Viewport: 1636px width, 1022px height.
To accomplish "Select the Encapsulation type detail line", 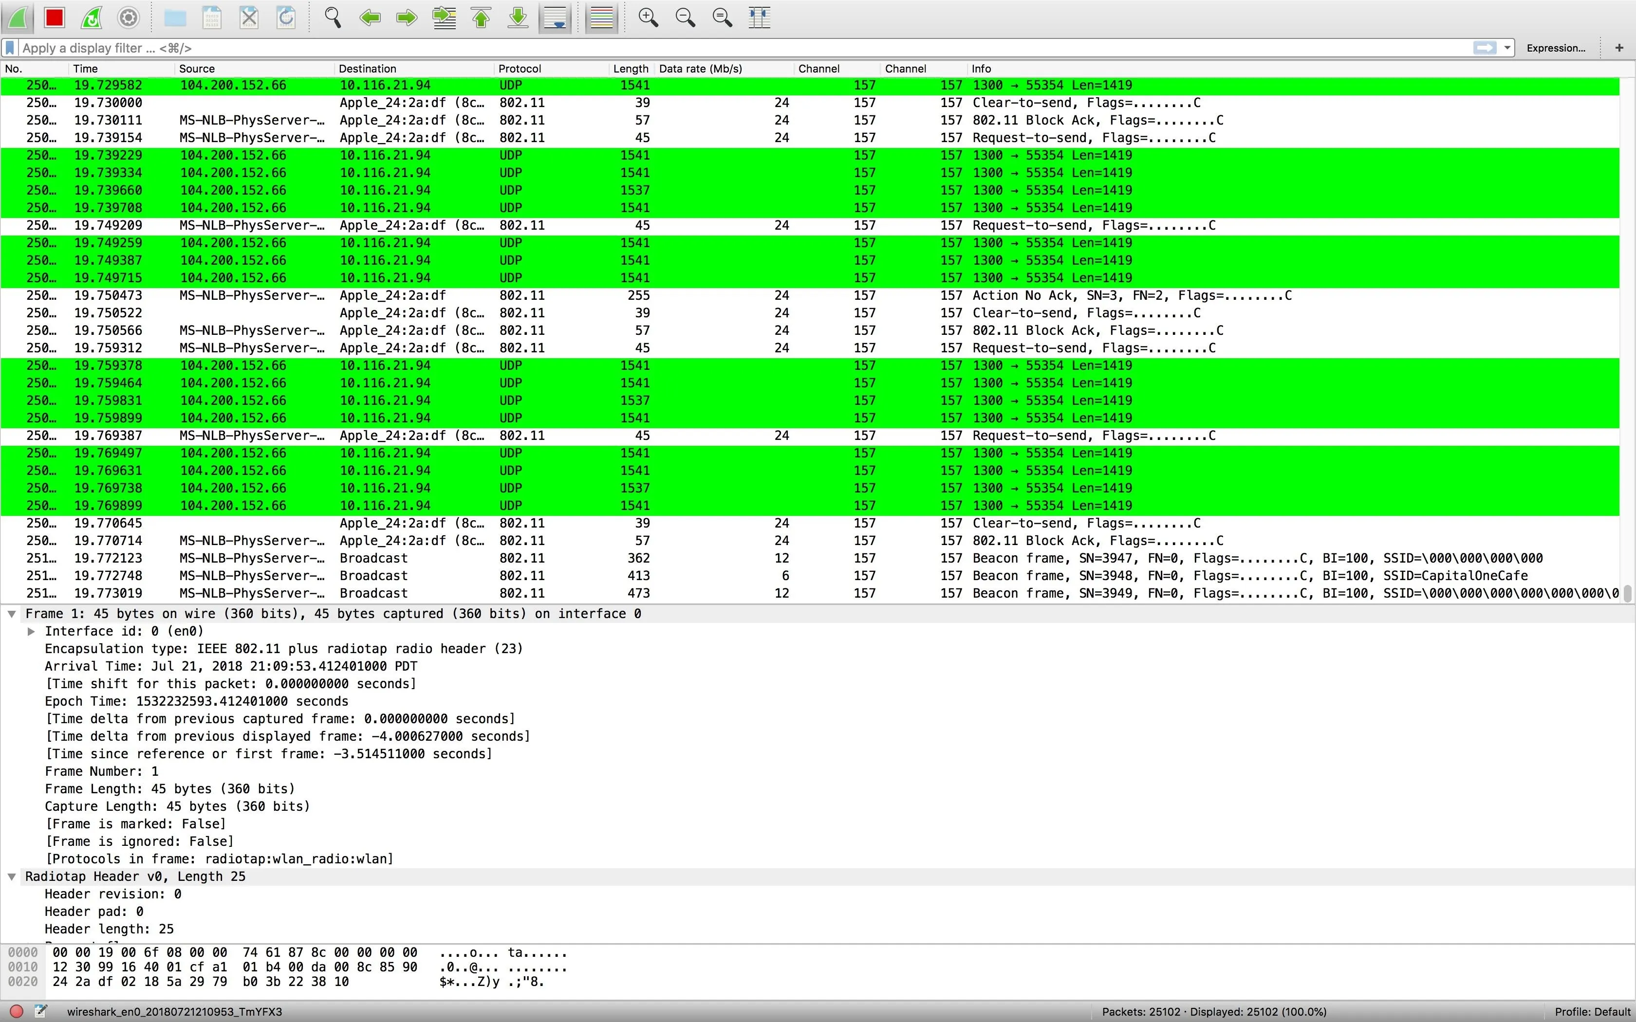I will coord(284,649).
